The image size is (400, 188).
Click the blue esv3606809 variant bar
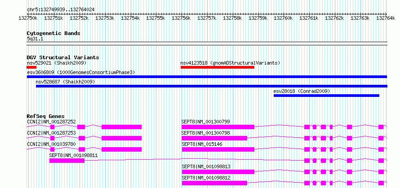pyautogui.click(x=207, y=77)
